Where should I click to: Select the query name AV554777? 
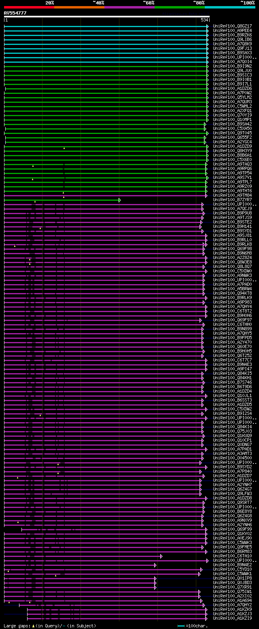(15, 13)
